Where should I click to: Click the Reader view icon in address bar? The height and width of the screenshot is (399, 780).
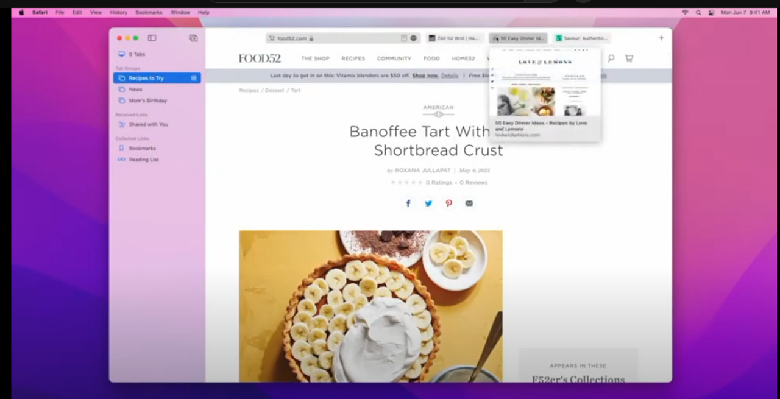tap(404, 38)
